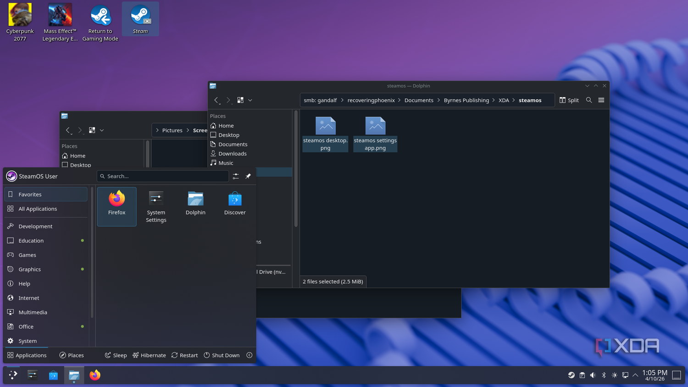
Task: Click 'XDA' breadcrumb
Action: [504, 100]
